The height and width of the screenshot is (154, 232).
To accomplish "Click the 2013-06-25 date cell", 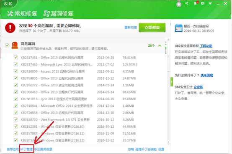I will [x=106, y=58].
